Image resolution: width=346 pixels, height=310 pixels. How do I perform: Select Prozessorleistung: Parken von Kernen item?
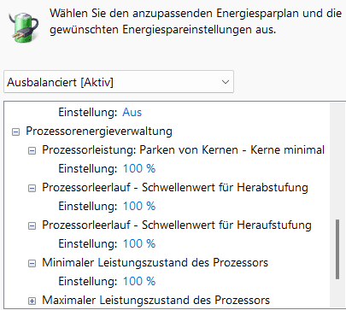184,150
